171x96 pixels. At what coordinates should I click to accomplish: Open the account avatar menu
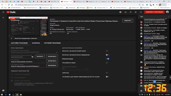tap(167, 12)
